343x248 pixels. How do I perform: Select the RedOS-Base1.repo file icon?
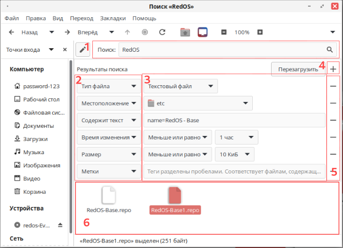tap(175, 195)
